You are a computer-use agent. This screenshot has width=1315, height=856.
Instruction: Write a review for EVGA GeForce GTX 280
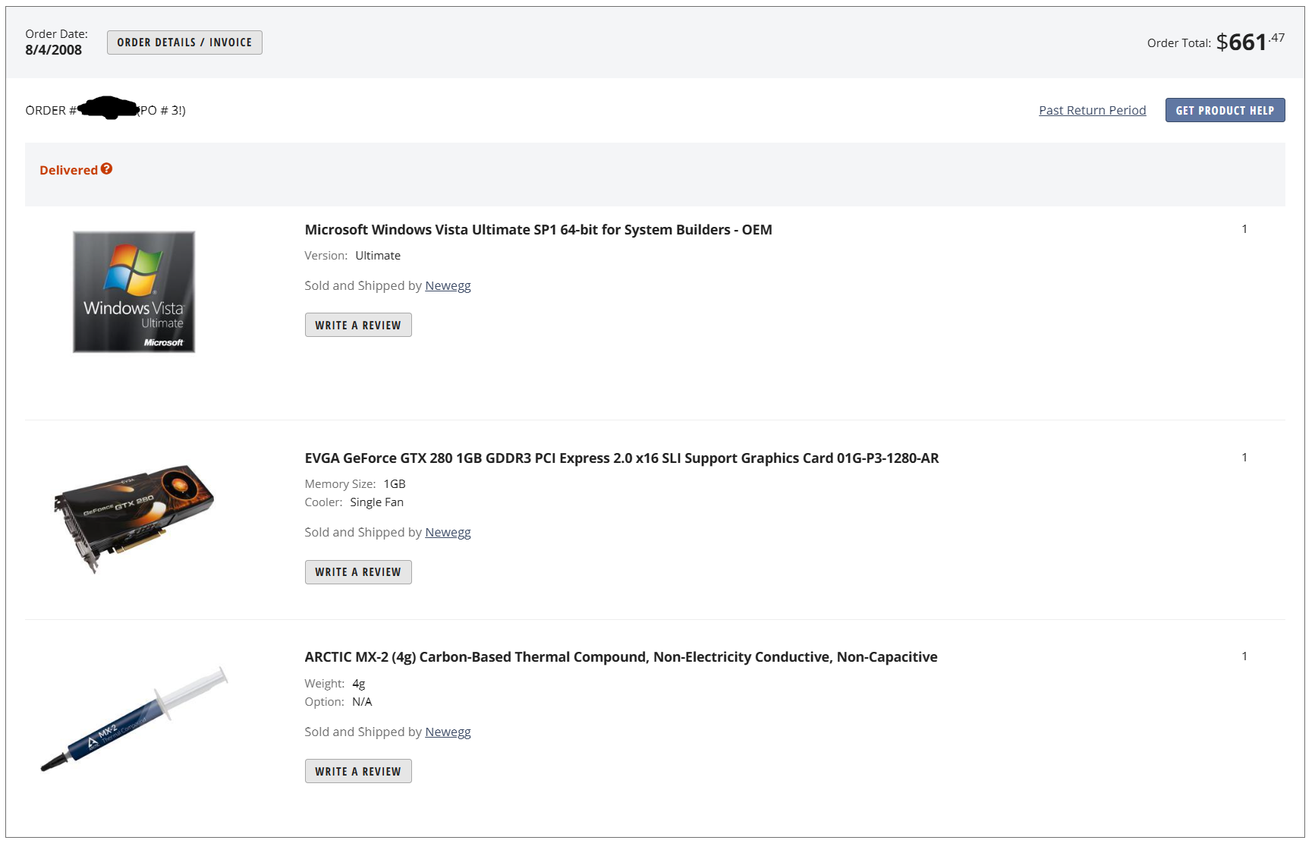tap(358, 572)
